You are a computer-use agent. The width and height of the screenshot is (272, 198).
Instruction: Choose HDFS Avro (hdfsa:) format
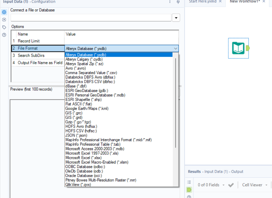(x=119, y=126)
